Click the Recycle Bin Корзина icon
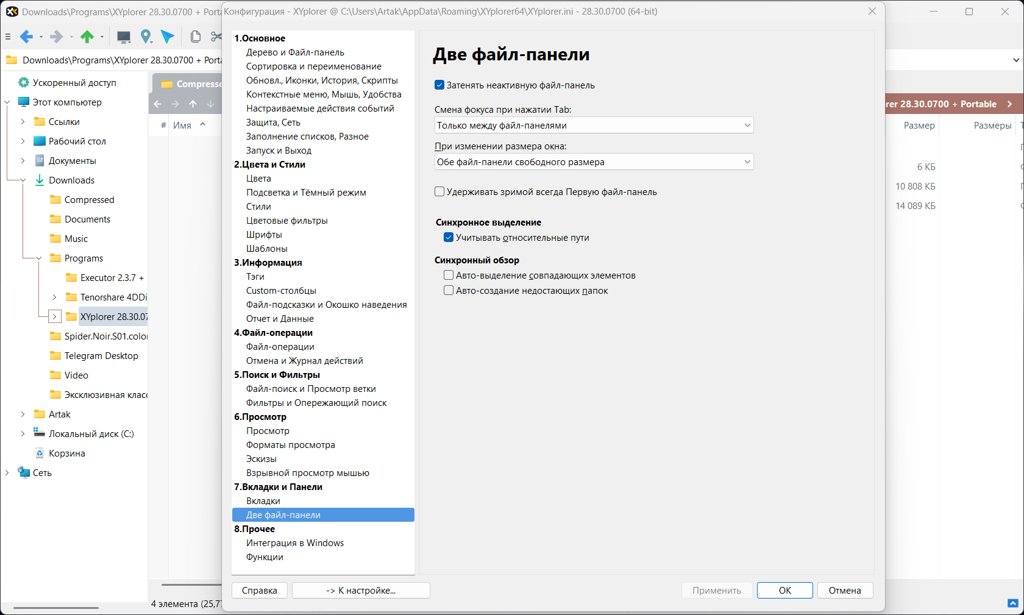The height and width of the screenshot is (615, 1024). (x=40, y=453)
